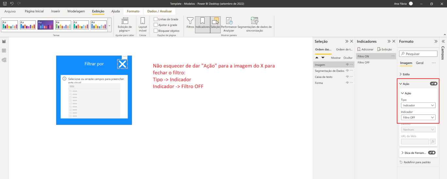Open the Formato pane tabs ellipsis
The image size is (447, 179).
(x=434, y=63)
